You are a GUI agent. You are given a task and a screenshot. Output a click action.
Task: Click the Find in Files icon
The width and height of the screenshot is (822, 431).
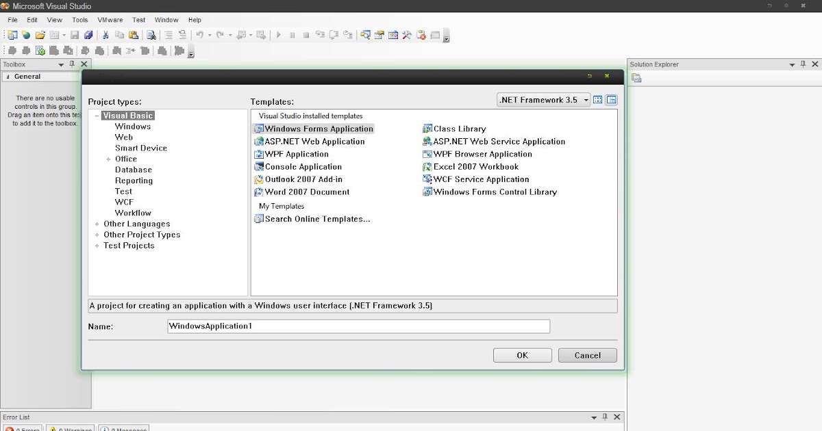point(151,35)
